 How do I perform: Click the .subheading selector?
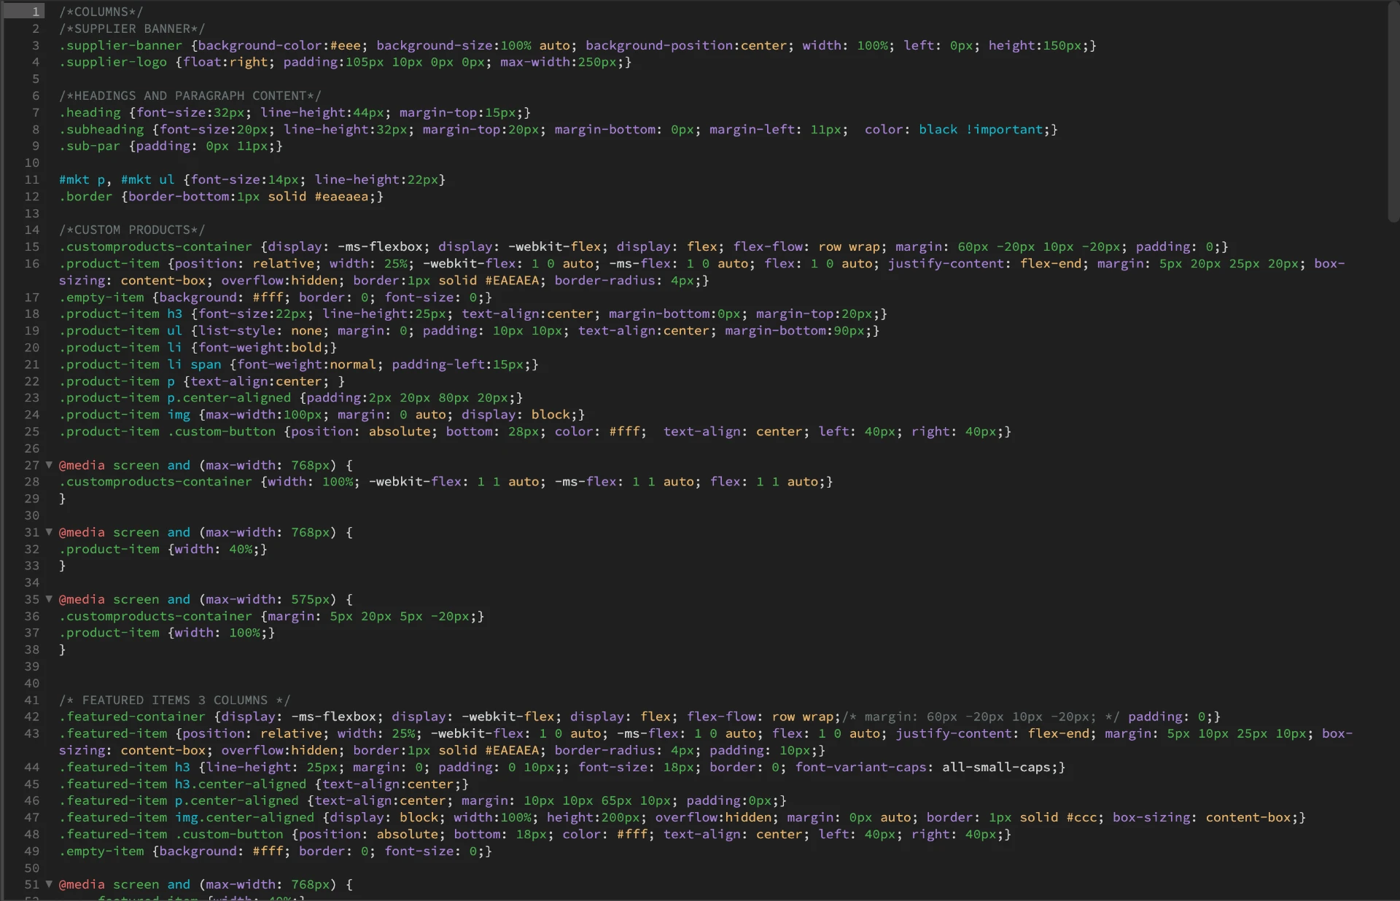click(101, 129)
